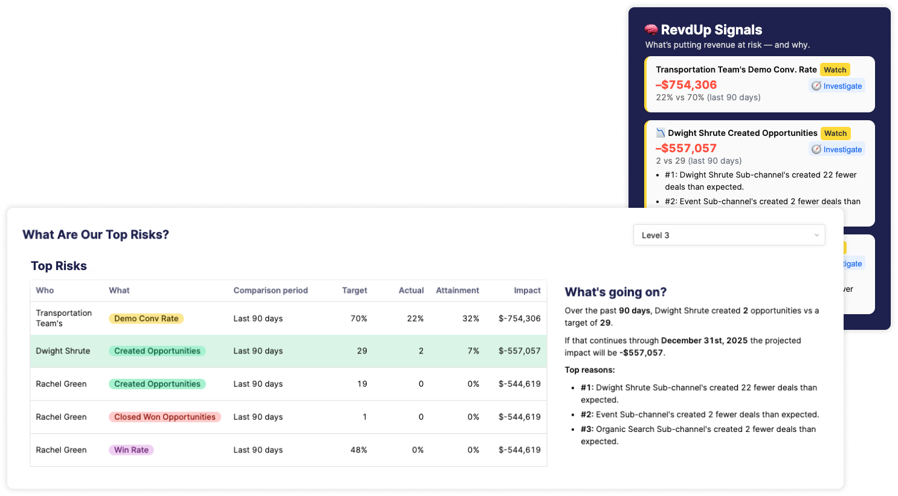The height and width of the screenshot is (496, 898).
Task: Click the Watch badge on Transportation Team's card
Action: 835,69
